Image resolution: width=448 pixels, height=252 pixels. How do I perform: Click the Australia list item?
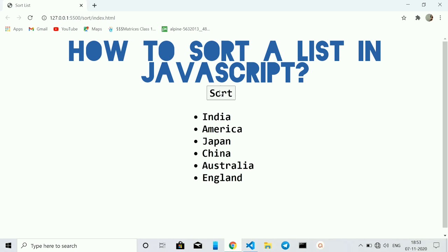point(228,166)
